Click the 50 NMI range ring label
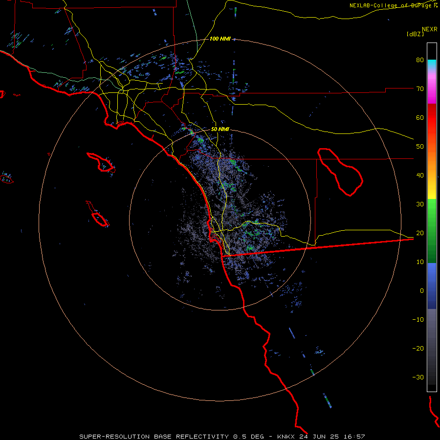This screenshot has width=440, height=440. (220, 130)
